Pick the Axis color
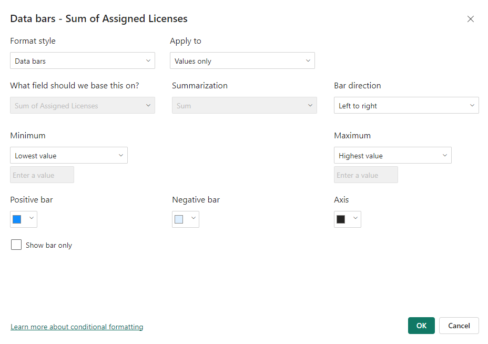The width and height of the screenshot is (488, 344). [347, 219]
